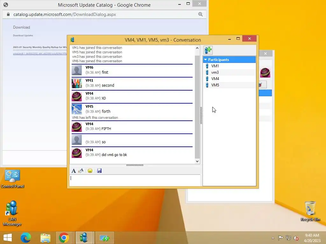Viewport: 326px width, 244px height.
Task: Click the 'did vm6 go to bk' message text
Action: click(114, 155)
